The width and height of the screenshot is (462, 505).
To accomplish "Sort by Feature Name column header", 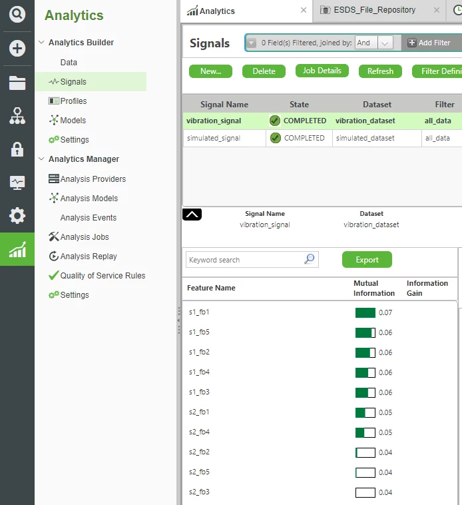I will [211, 288].
